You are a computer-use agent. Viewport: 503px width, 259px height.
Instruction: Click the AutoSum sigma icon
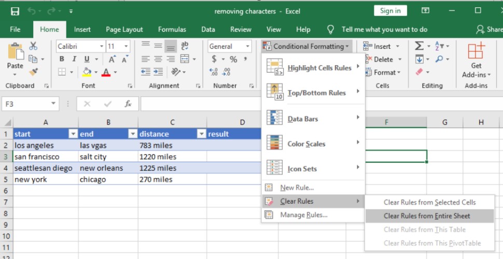pyautogui.click(x=419, y=46)
